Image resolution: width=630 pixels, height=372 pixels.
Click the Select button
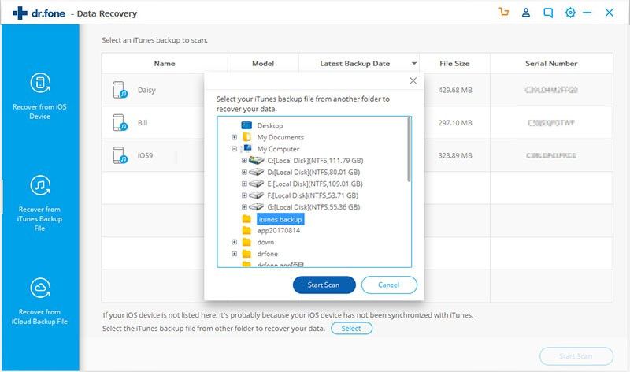351,328
